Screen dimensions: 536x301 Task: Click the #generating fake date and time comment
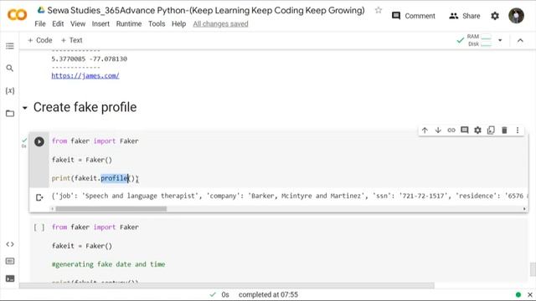coord(108,264)
